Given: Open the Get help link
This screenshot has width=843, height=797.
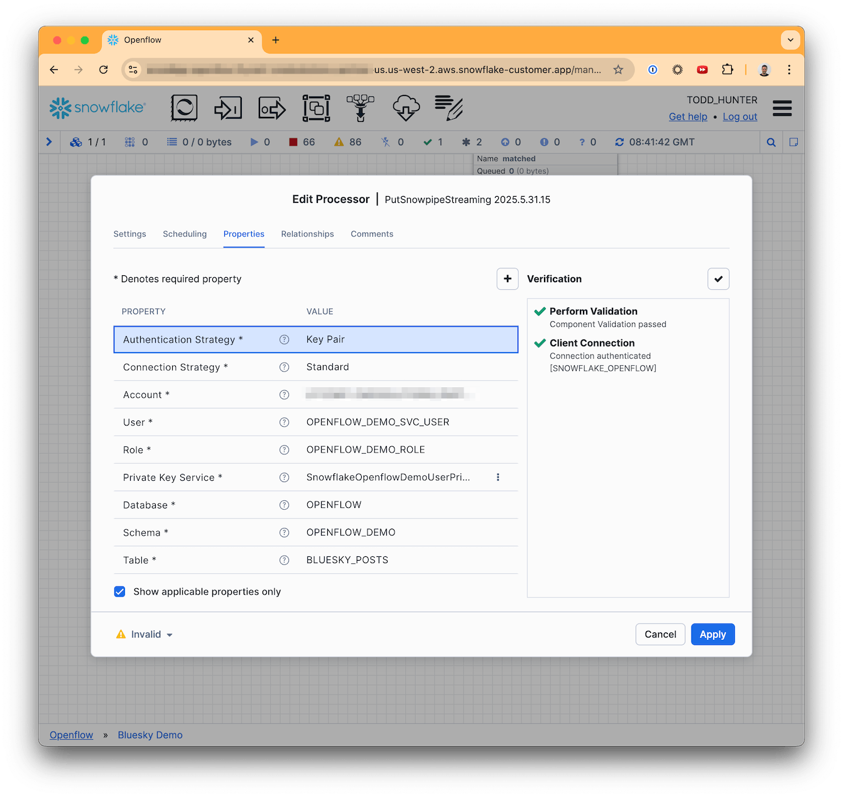Looking at the screenshot, I should pyautogui.click(x=688, y=116).
